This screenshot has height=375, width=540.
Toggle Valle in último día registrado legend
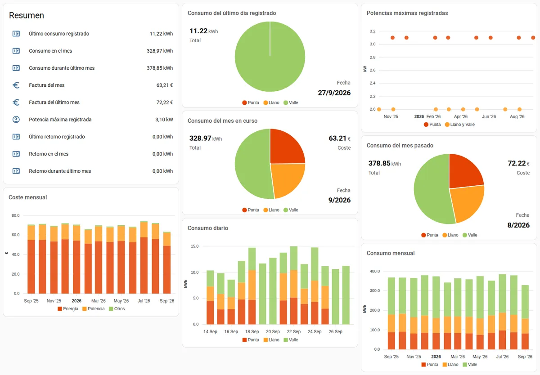[x=291, y=103]
